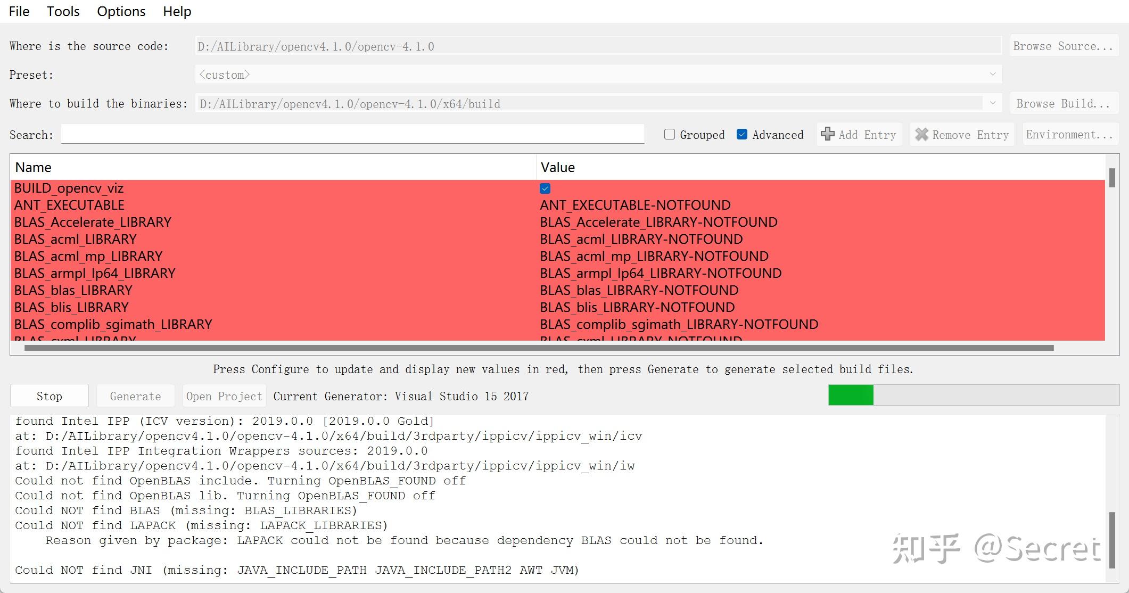Select the ANT_EXECUTABLE entry row
Viewport: 1129px width, 593px height.
pos(558,205)
